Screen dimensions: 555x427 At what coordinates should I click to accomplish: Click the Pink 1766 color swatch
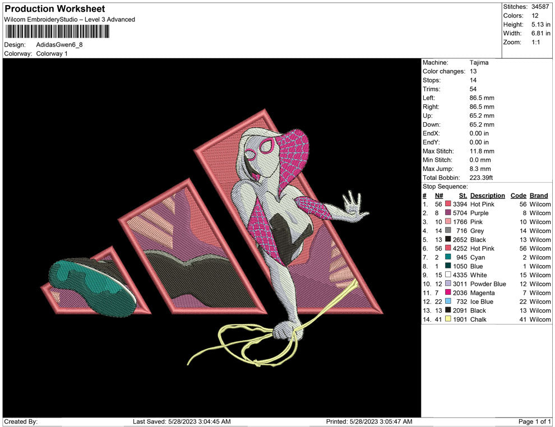tap(448, 221)
